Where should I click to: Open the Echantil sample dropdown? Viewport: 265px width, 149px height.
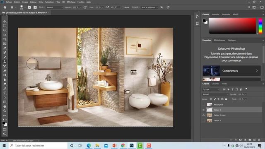[149, 7]
